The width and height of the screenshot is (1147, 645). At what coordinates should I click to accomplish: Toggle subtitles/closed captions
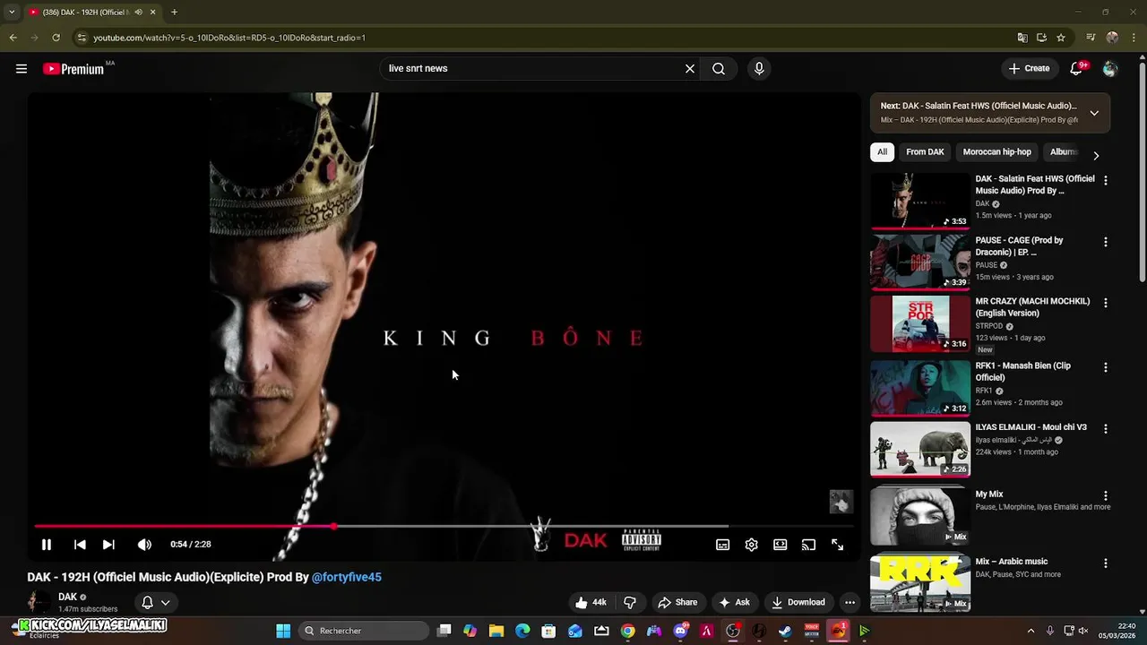tap(723, 545)
